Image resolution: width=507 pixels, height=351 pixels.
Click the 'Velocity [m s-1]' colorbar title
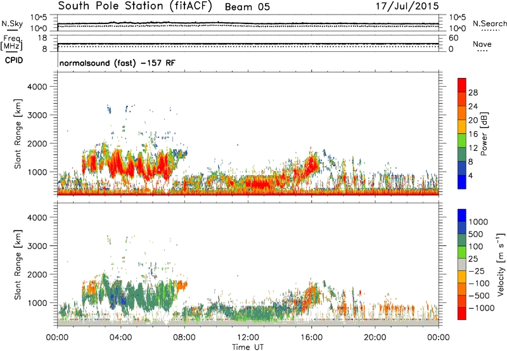click(x=501, y=264)
